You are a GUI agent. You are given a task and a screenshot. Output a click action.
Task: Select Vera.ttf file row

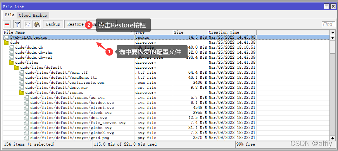tap(166, 73)
